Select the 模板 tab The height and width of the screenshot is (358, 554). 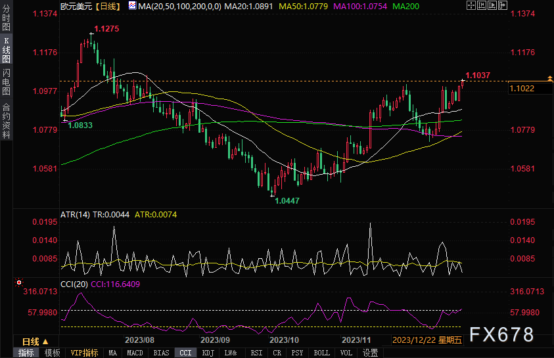pyautogui.click(x=53, y=353)
